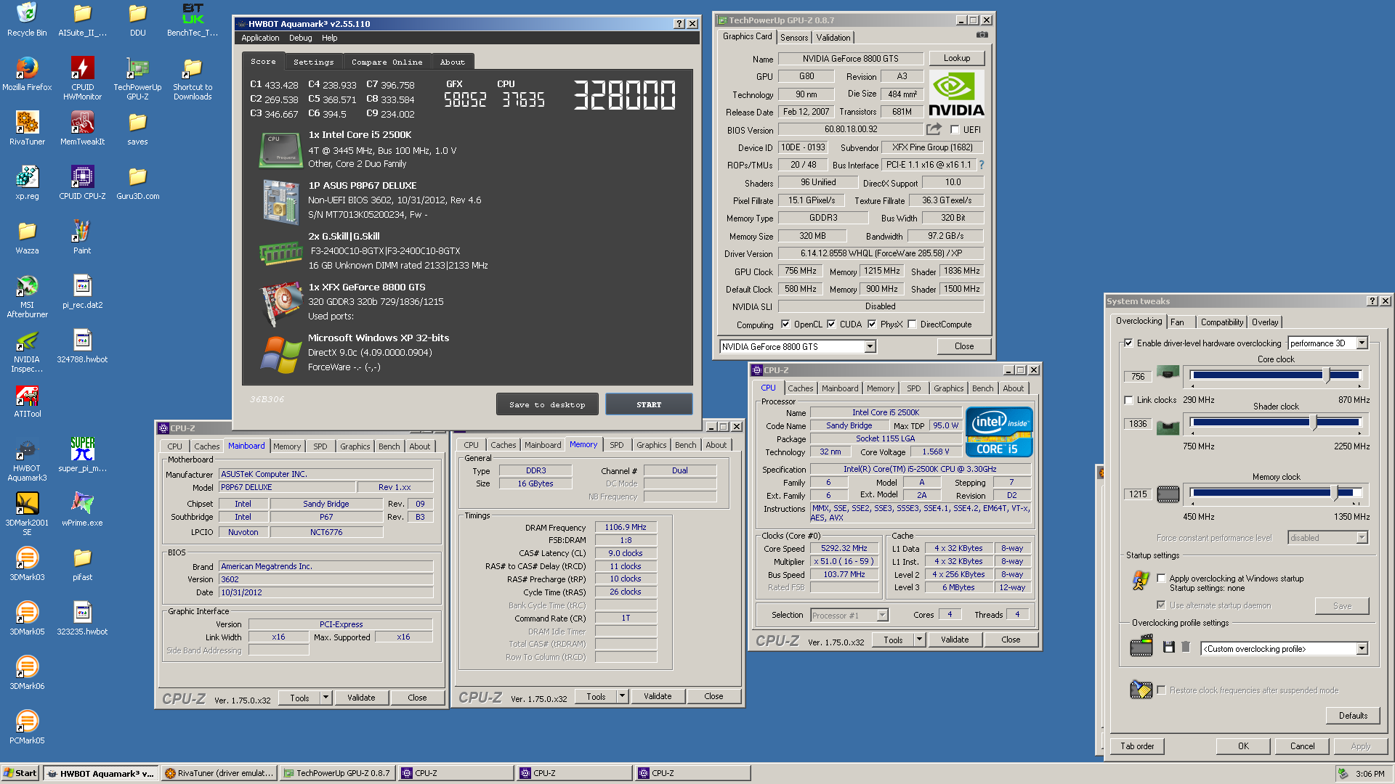
Task: Open performance 3D mode dropdown
Action: [1327, 343]
